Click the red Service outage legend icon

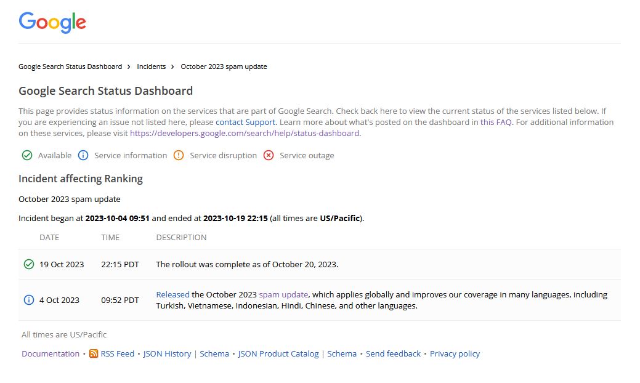click(x=269, y=155)
